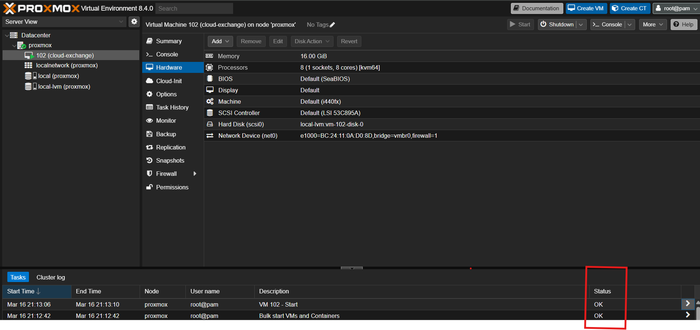This screenshot has width=700, height=330.
Task: Click the Firewall shield icon
Action: click(150, 174)
